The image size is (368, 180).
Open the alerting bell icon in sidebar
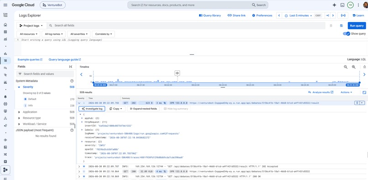coord(5,97)
